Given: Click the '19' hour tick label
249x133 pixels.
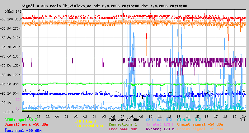Looking at the screenshot, I should point(235,117).
